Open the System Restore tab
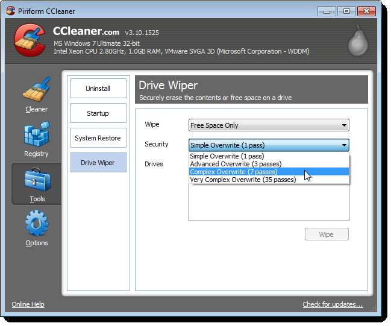The height and width of the screenshot is (326, 391). [x=98, y=138]
